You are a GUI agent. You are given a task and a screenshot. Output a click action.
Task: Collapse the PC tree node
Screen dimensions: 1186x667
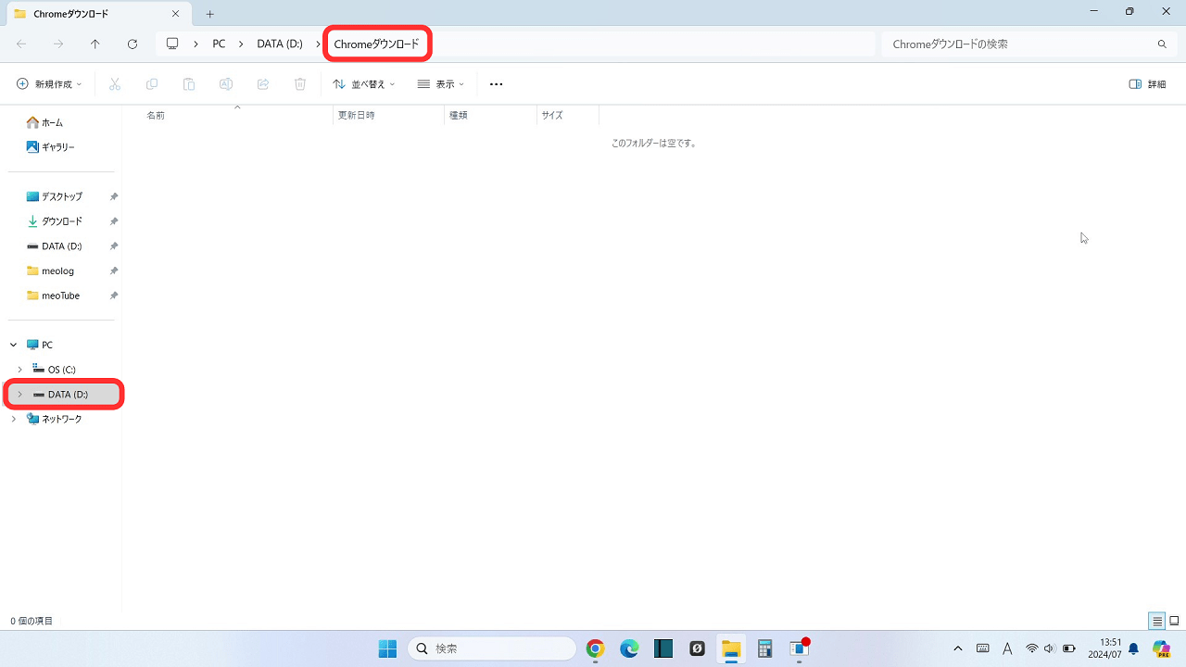(14, 345)
